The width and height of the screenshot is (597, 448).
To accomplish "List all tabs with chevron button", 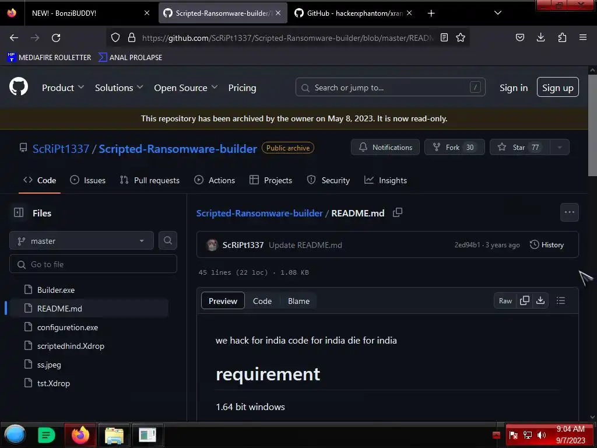I will point(498,13).
